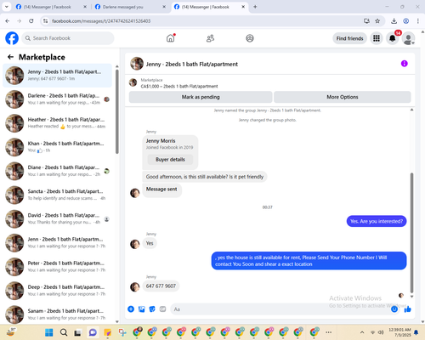The image size is (425, 340).
Task: Open taskbar overflow three-dots menu
Action: tap(329, 332)
